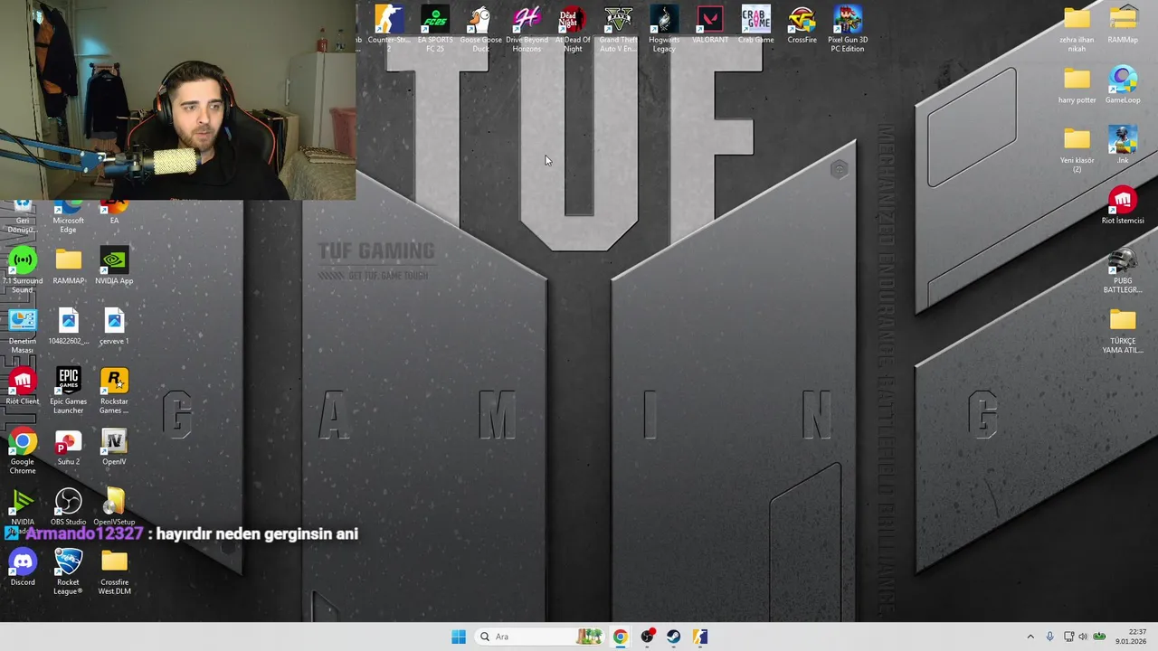Viewport: 1158px width, 651px height.
Task: Open OBS Studio desktop shortcut
Action: 68,507
